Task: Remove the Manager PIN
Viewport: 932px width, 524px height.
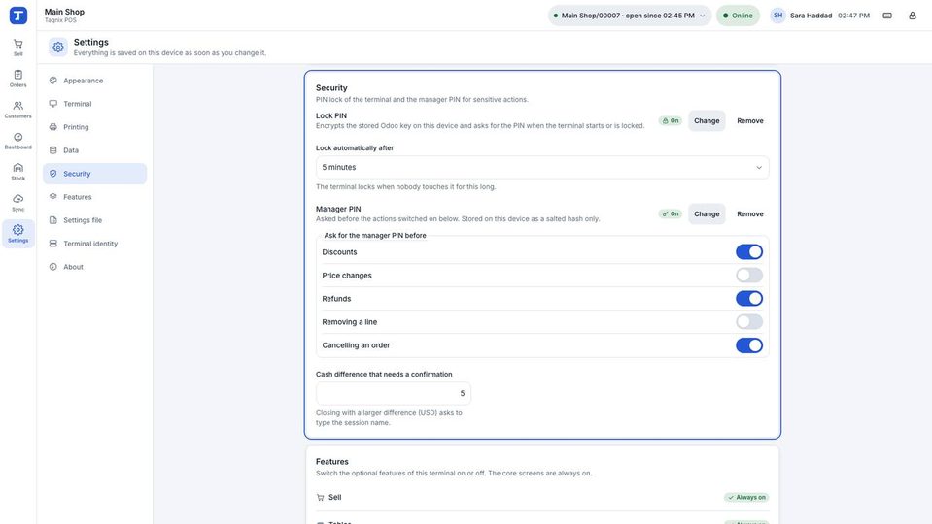Action: point(750,213)
